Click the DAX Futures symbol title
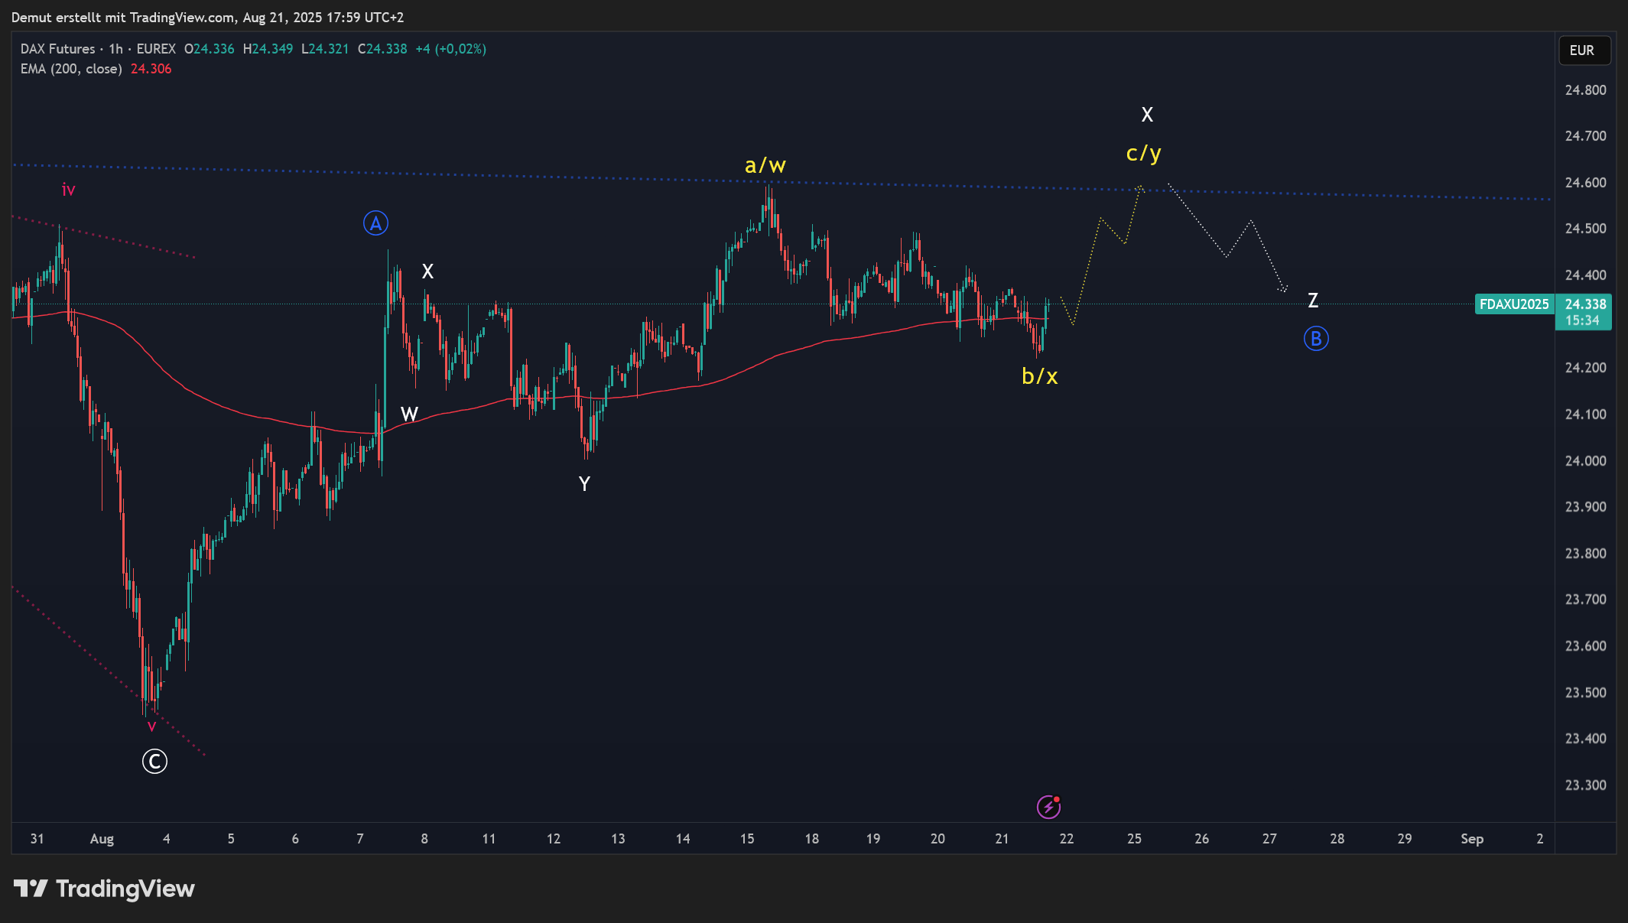1628x923 pixels. [58, 49]
